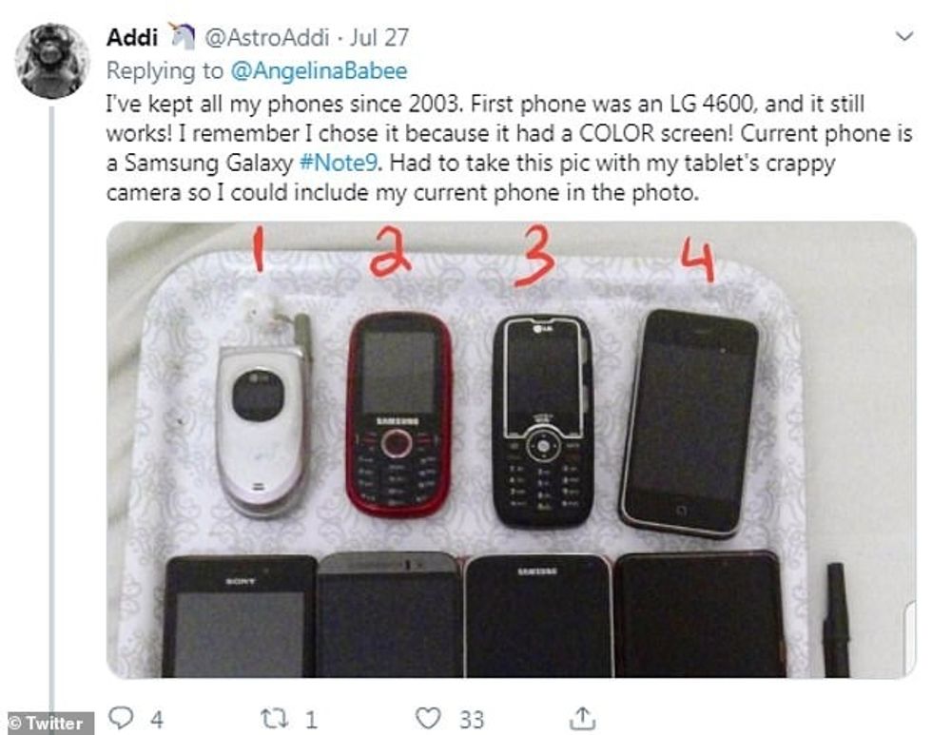
Task: Click the unicorn emoji beside Addi
Action: point(183,35)
